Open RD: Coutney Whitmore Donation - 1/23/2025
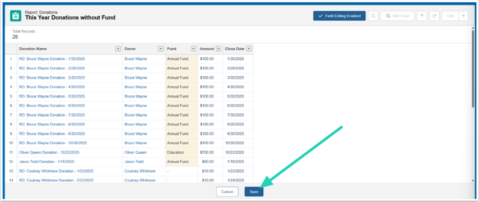The image size is (479, 202). (x=56, y=171)
